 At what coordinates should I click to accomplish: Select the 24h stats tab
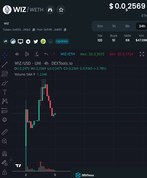point(142,26)
